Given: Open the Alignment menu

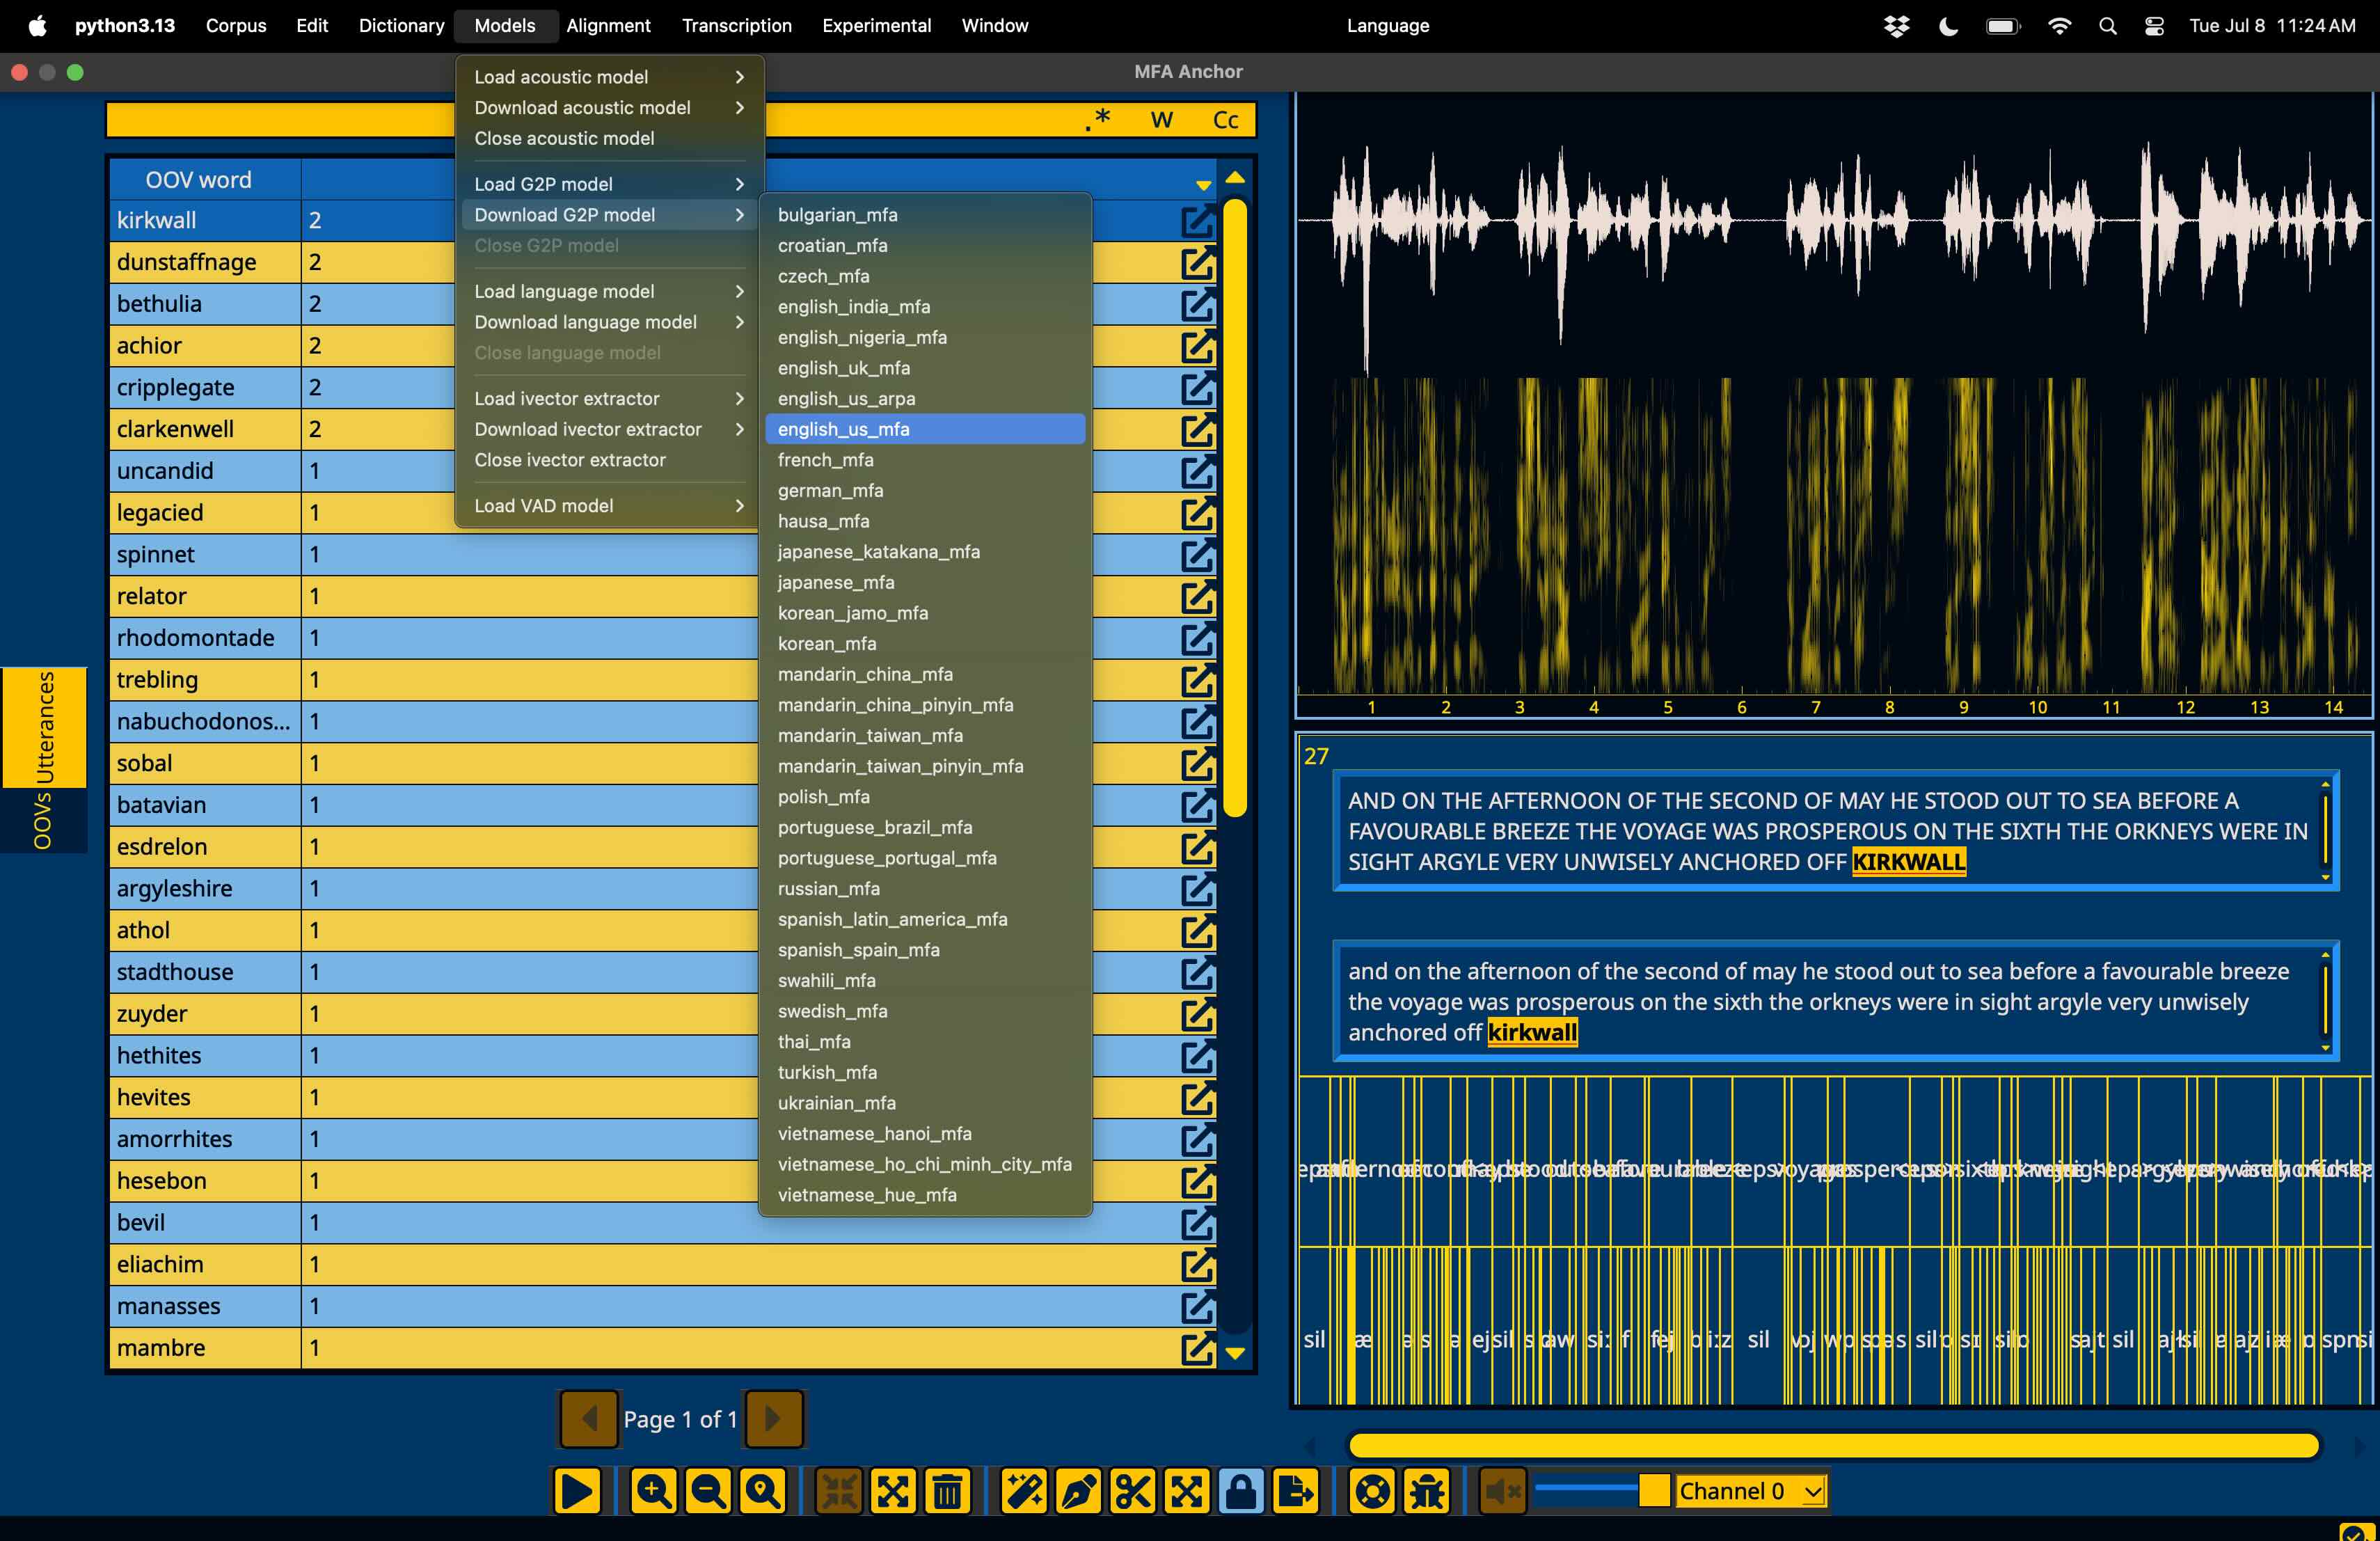Looking at the screenshot, I should (x=608, y=26).
